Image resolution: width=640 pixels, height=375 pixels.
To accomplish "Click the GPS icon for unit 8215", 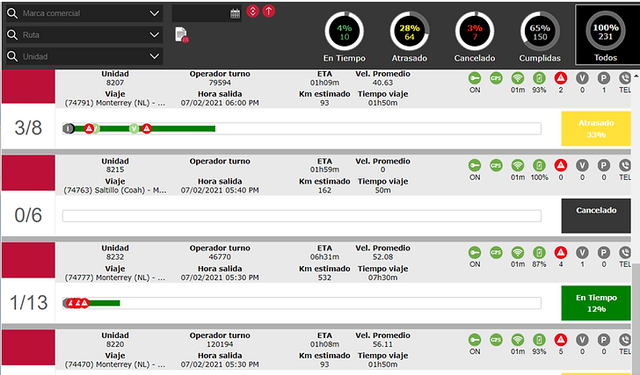I will click(496, 165).
